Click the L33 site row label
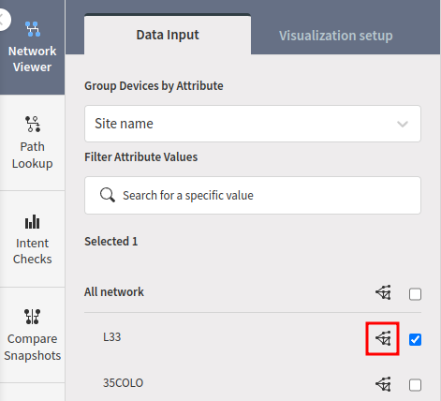Viewport: 441px width, 401px height. pos(111,337)
